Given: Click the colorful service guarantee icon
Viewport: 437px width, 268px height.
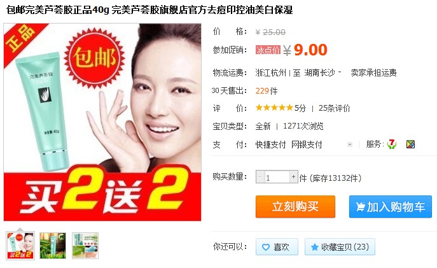Looking at the screenshot, I should click(x=410, y=144).
